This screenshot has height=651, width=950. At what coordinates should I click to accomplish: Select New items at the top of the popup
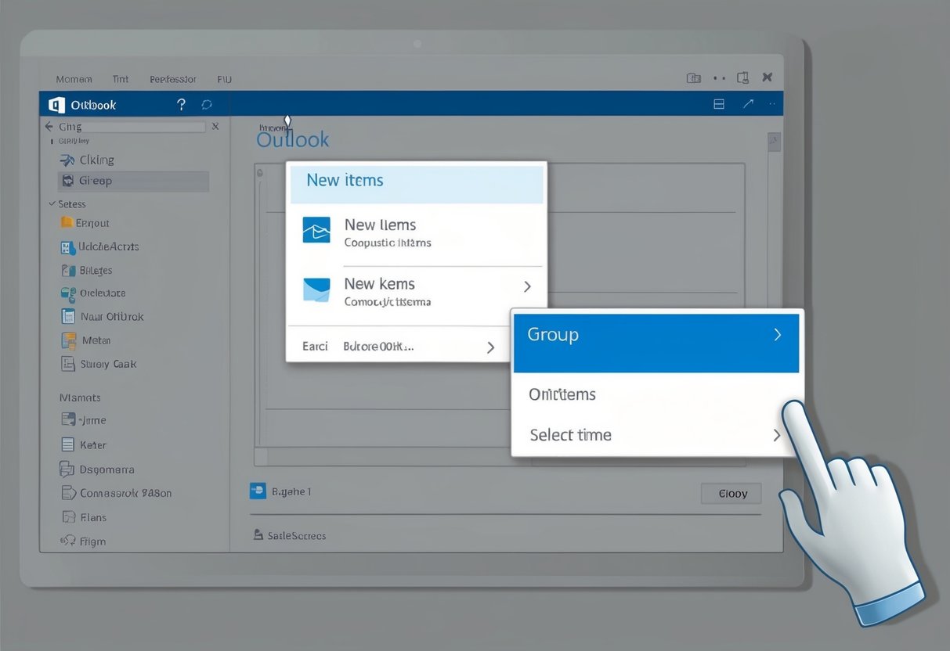point(344,180)
